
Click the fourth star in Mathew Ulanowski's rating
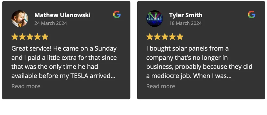[38, 37]
